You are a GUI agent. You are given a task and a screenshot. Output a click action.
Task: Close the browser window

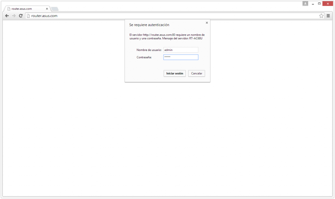(328, 4)
